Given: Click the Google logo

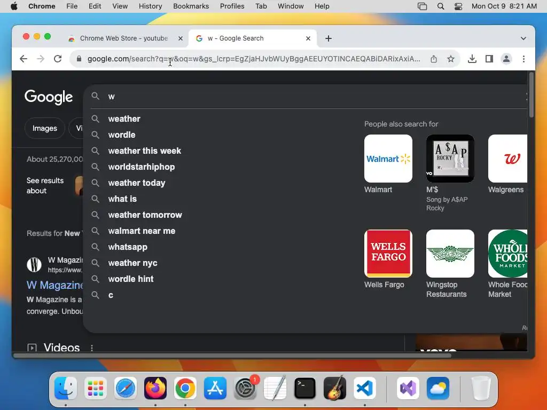Looking at the screenshot, I should click(x=49, y=97).
